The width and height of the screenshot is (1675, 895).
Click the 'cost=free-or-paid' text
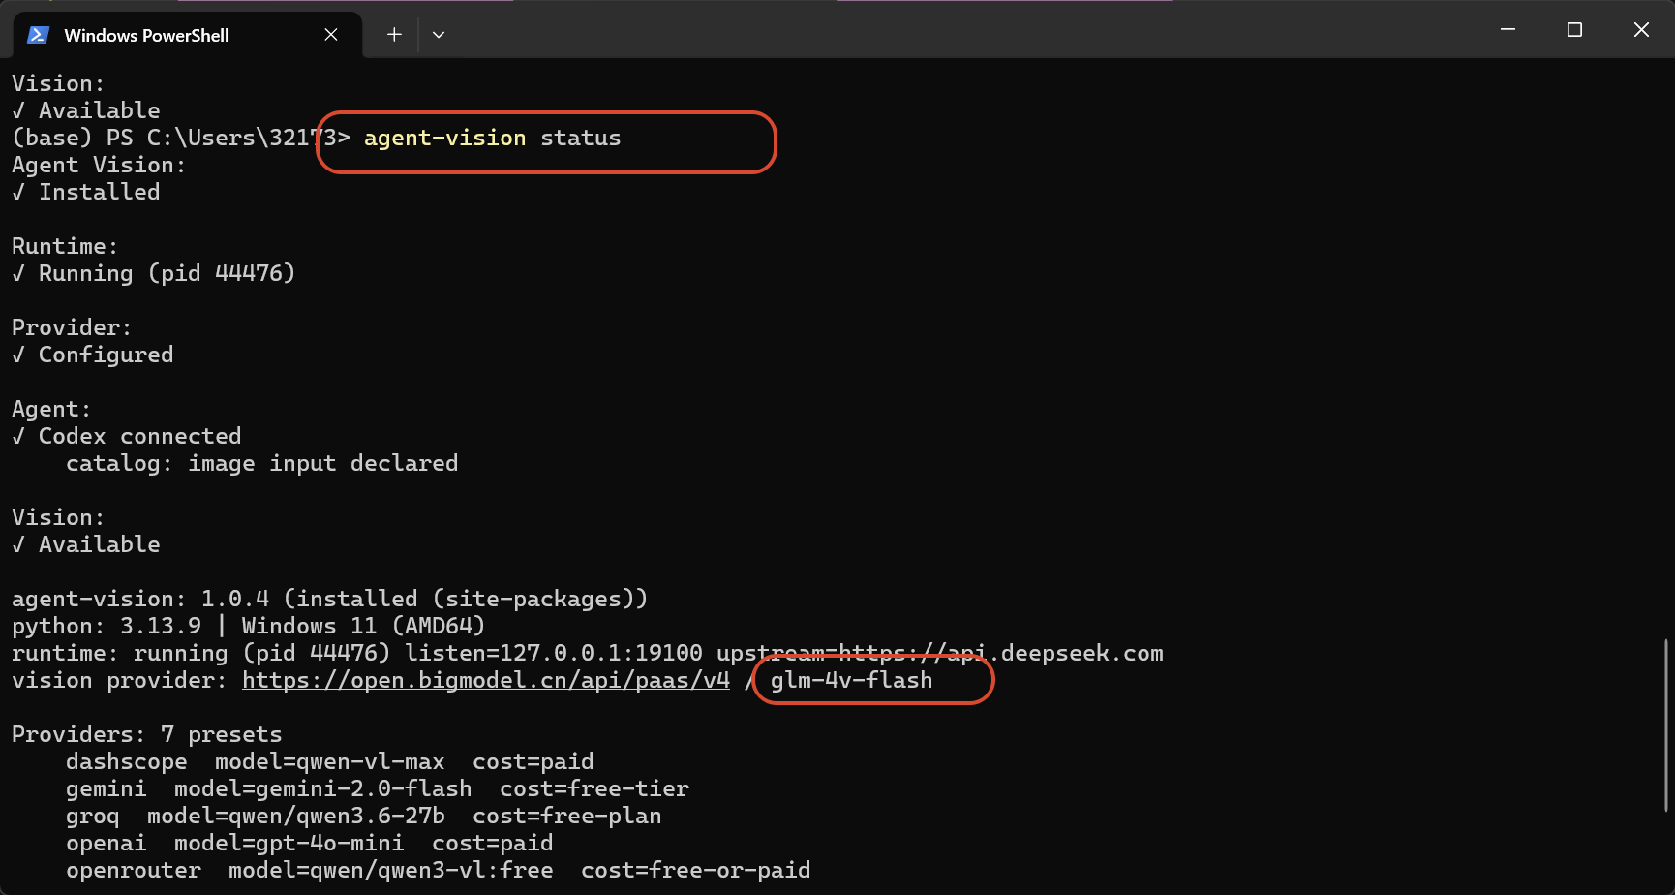(x=696, y=871)
